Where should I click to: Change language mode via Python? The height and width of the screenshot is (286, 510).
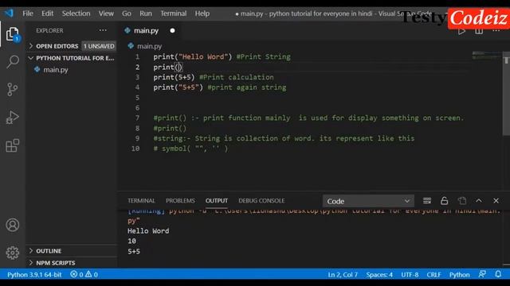[x=459, y=274]
